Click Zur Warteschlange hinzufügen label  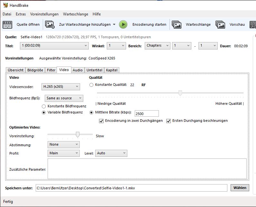click(x=85, y=24)
